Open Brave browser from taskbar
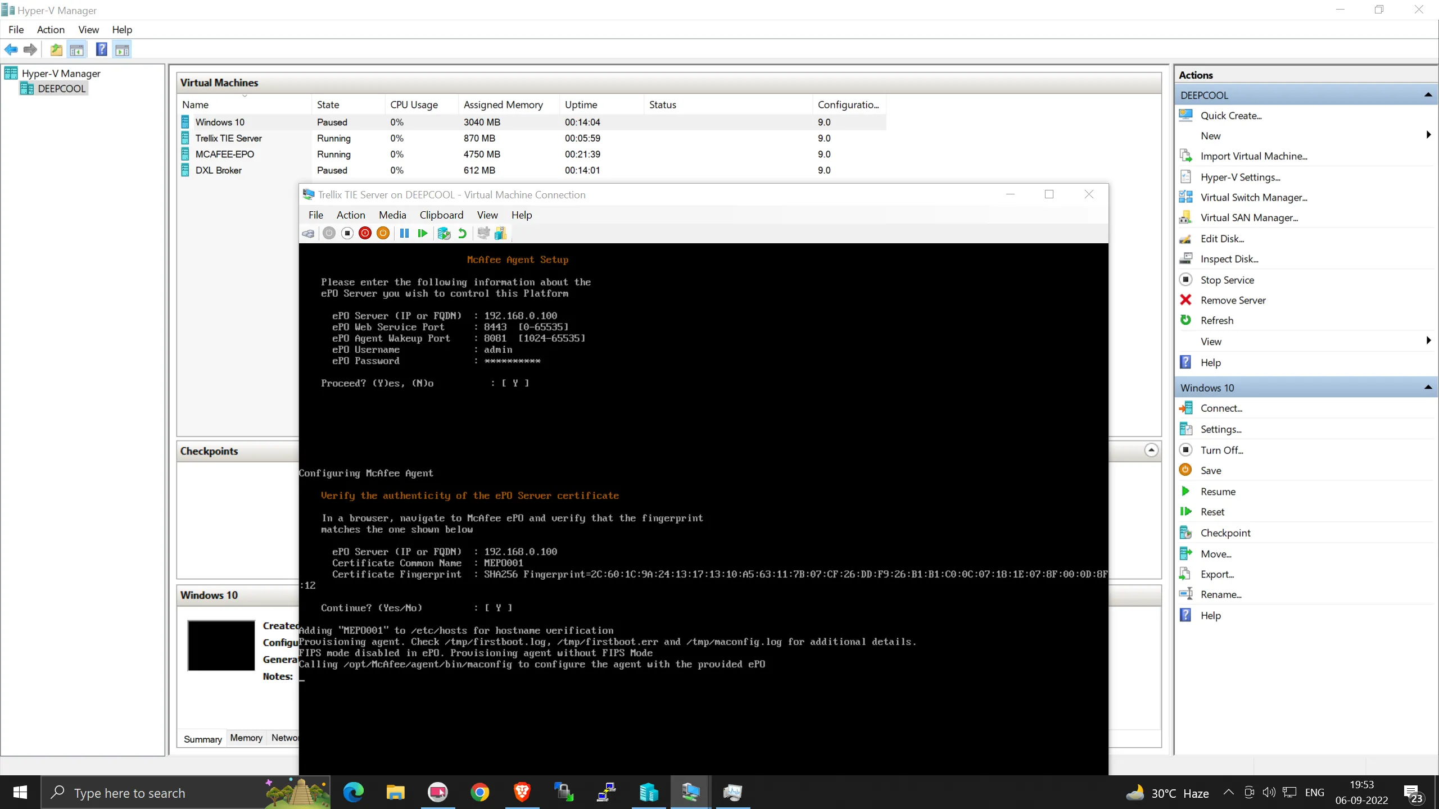Viewport: 1439px width, 809px height. click(522, 793)
